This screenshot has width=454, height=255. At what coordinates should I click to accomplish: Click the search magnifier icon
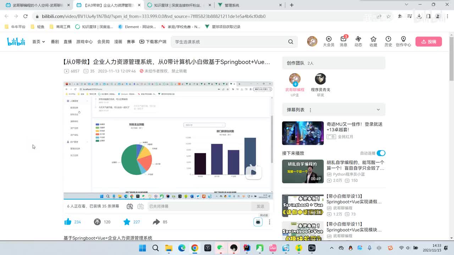(290, 42)
